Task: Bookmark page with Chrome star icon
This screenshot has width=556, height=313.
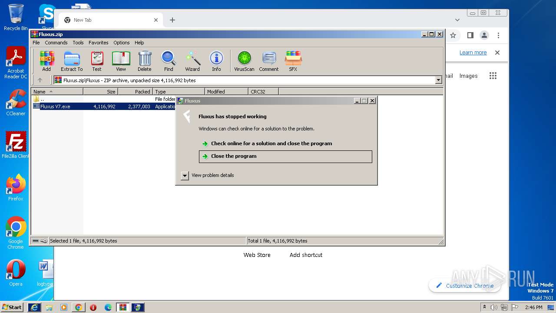Action: (453, 35)
